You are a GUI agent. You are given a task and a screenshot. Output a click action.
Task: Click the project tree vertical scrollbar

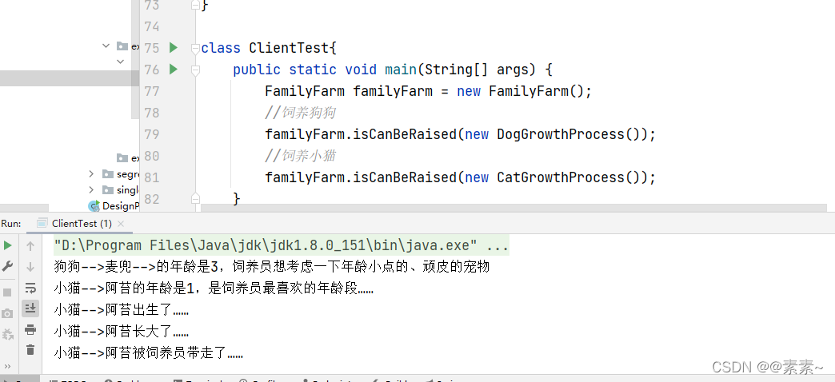tap(134, 60)
